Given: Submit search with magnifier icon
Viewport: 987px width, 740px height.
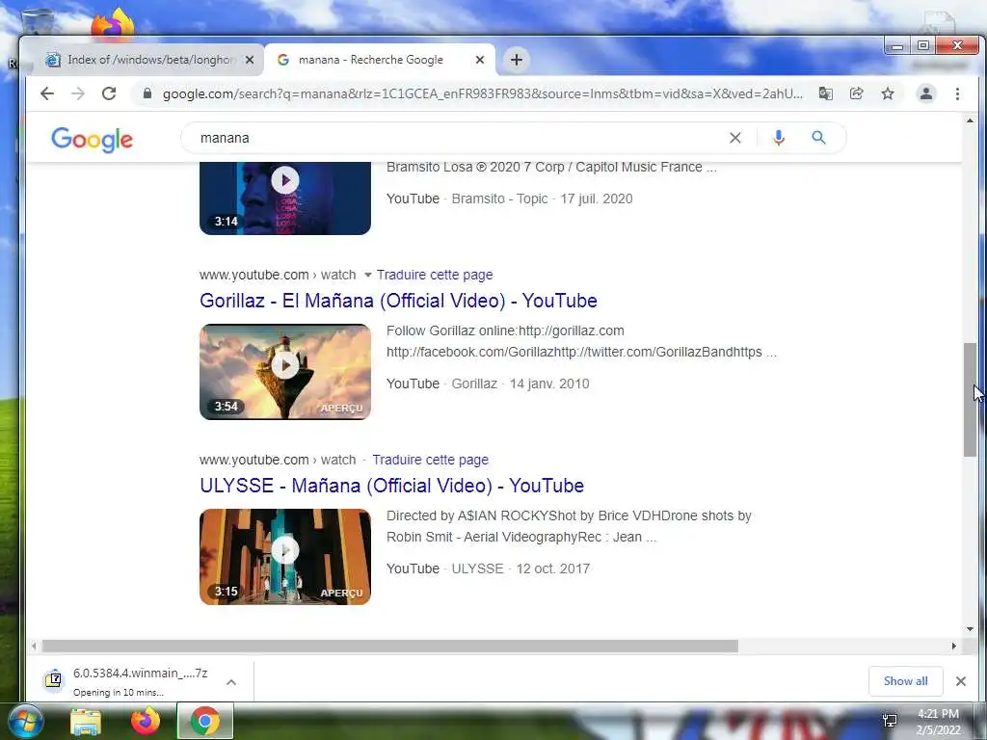Looking at the screenshot, I should coord(818,137).
